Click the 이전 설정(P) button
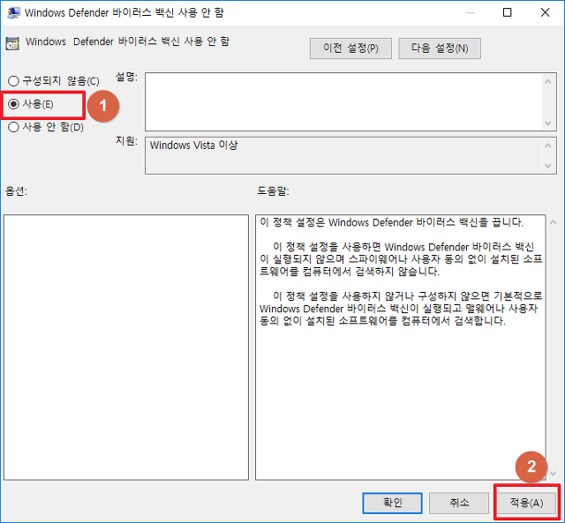 click(350, 49)
